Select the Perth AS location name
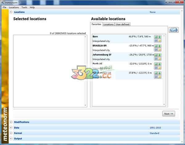Screen dimensions: 185x145 97,64
